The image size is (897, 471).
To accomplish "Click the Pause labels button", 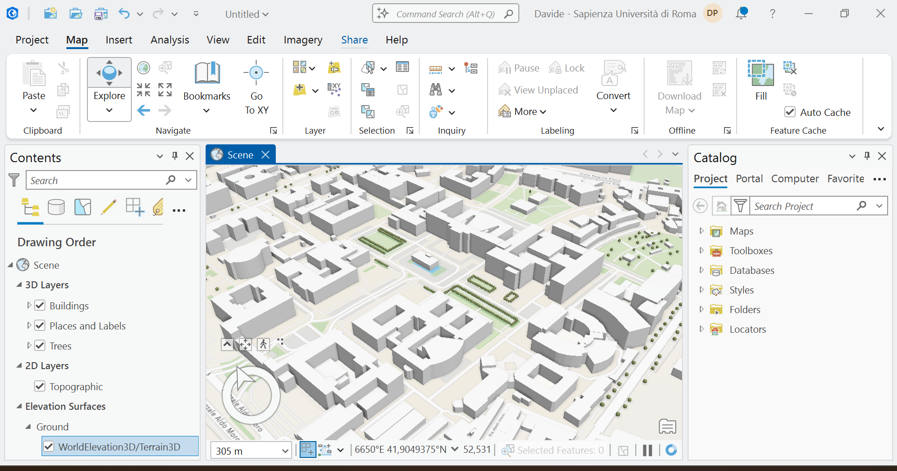I will tap(518, 68).
